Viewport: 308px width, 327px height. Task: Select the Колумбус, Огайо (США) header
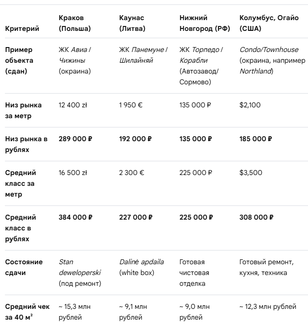[269, 23]
